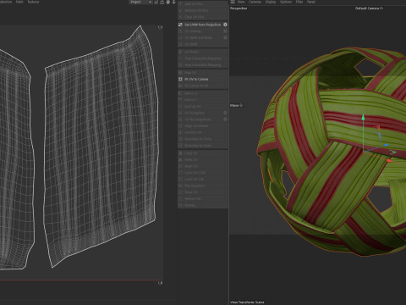The image size is (406, 305).
Task: Open the viewport Display menu
Action: point(271,2)
